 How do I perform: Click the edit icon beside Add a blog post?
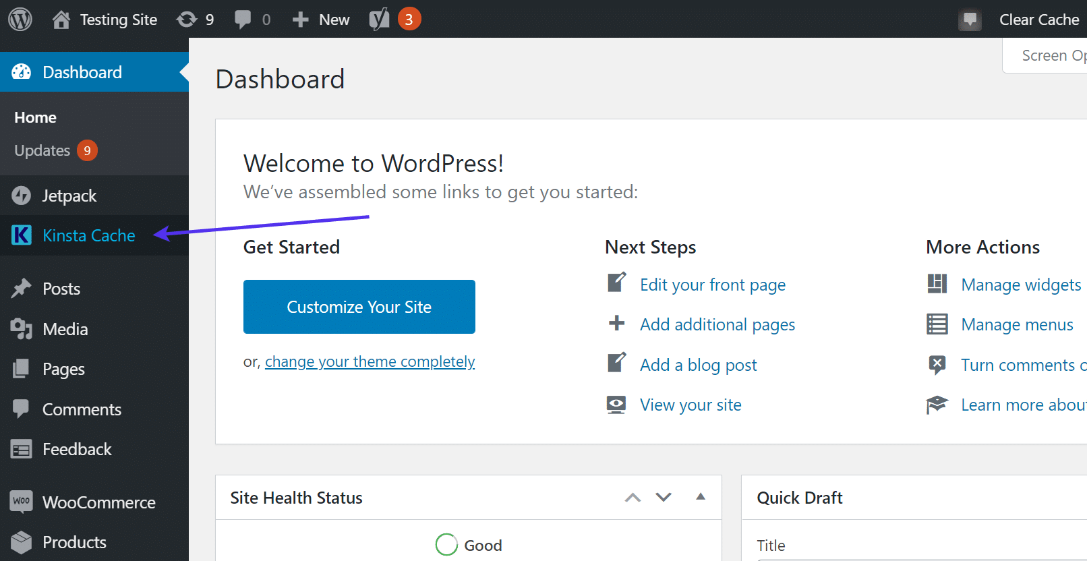tap(617, 363)
